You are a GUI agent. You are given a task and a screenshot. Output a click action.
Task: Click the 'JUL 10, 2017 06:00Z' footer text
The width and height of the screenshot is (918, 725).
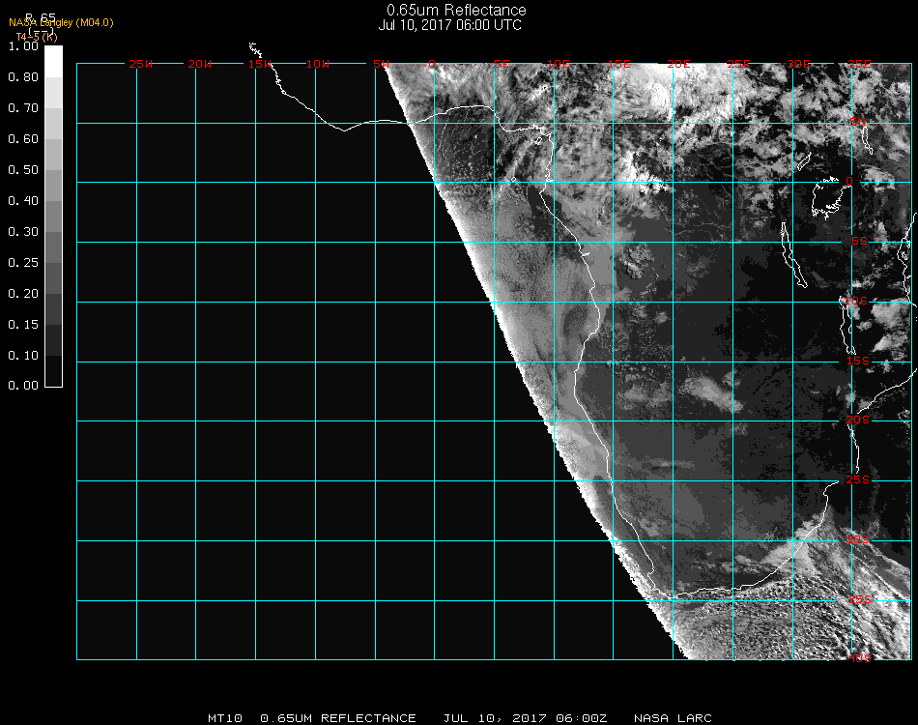[x=525, y=718]
